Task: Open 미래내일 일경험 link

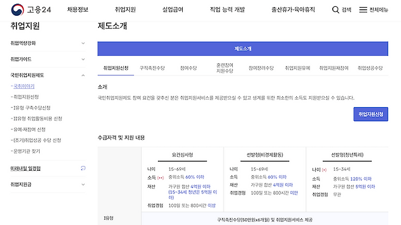Action: (26, 168)
